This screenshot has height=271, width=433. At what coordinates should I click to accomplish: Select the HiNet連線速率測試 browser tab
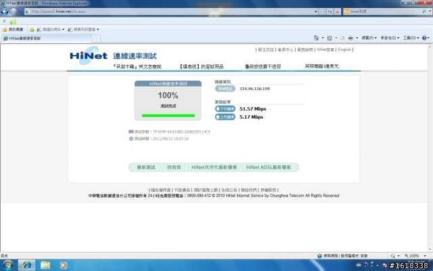point(46,38)
